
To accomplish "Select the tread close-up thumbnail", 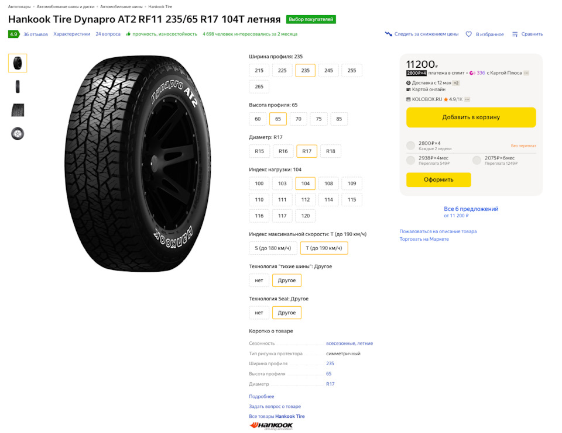I will click(18, 110).
